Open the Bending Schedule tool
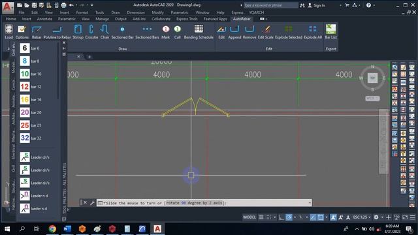The width and height of the screenshot is (418, 235). pos(199,32)
